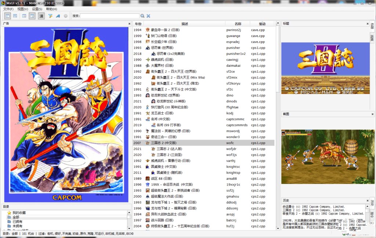376x238 pixels.
Task: Click the second toolbar view icon
Action: [15, 16]
